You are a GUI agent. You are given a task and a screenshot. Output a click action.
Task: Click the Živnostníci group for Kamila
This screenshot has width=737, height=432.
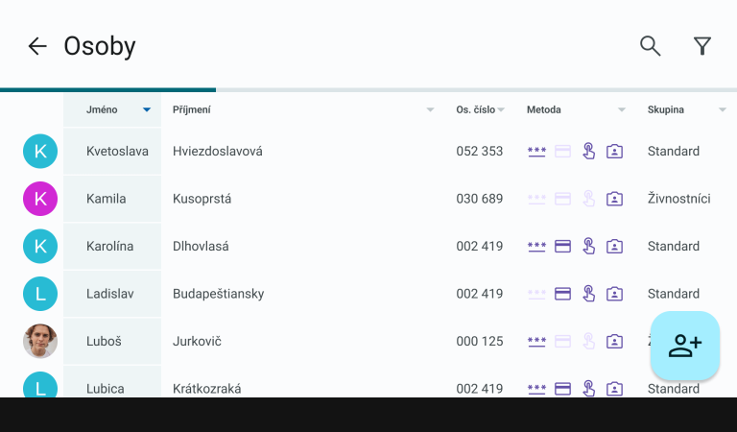(678, 199)
